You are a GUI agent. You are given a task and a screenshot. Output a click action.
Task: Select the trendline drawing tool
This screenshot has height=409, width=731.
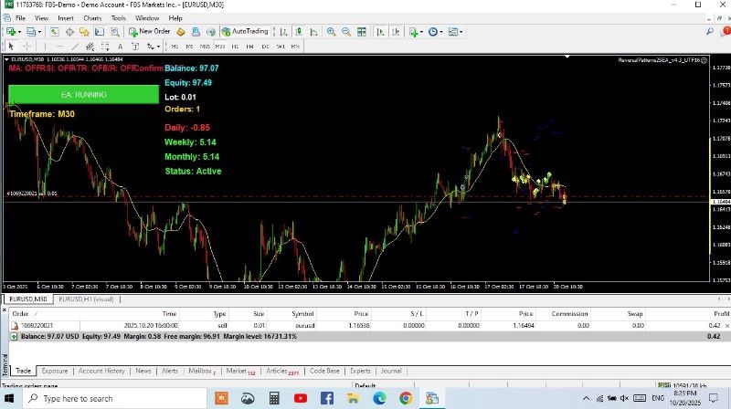(74, 46)
